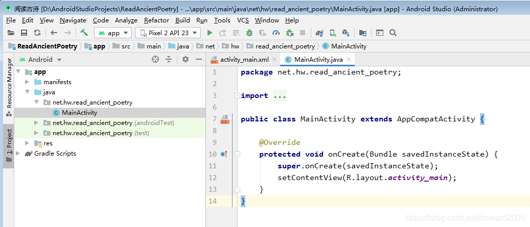This screenshot has width=530, height=227.
Task: Click Run with Coverage shield icon
Action: tap(263, 33)
